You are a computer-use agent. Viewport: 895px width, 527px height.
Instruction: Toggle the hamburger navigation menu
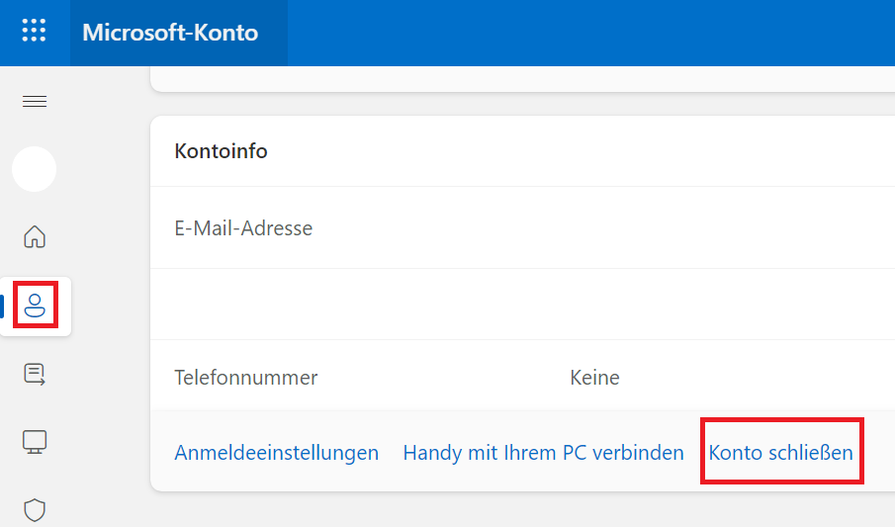click(35, 102)
